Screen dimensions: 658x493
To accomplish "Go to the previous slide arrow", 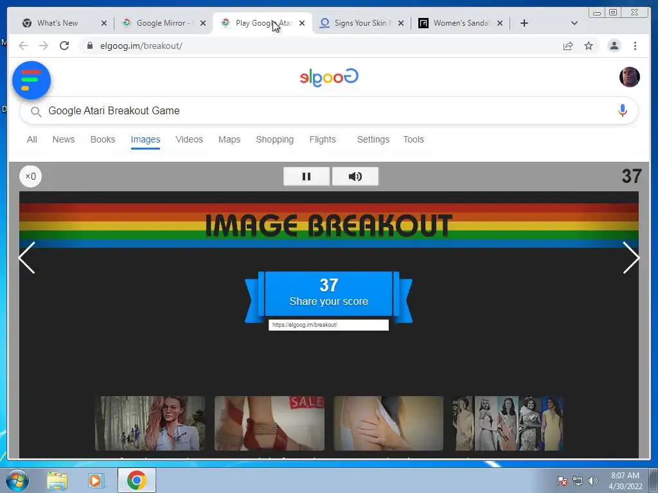I will 27,257.
